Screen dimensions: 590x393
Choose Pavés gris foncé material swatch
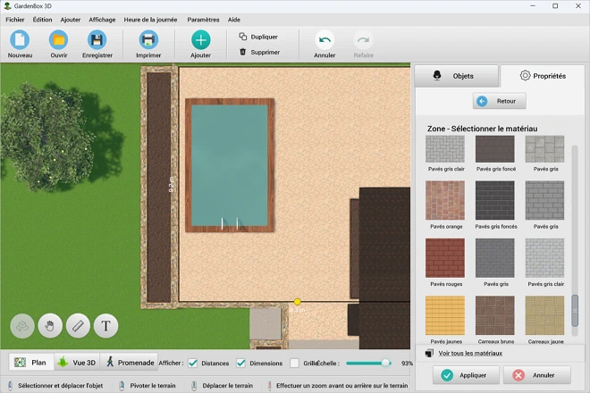495,149
